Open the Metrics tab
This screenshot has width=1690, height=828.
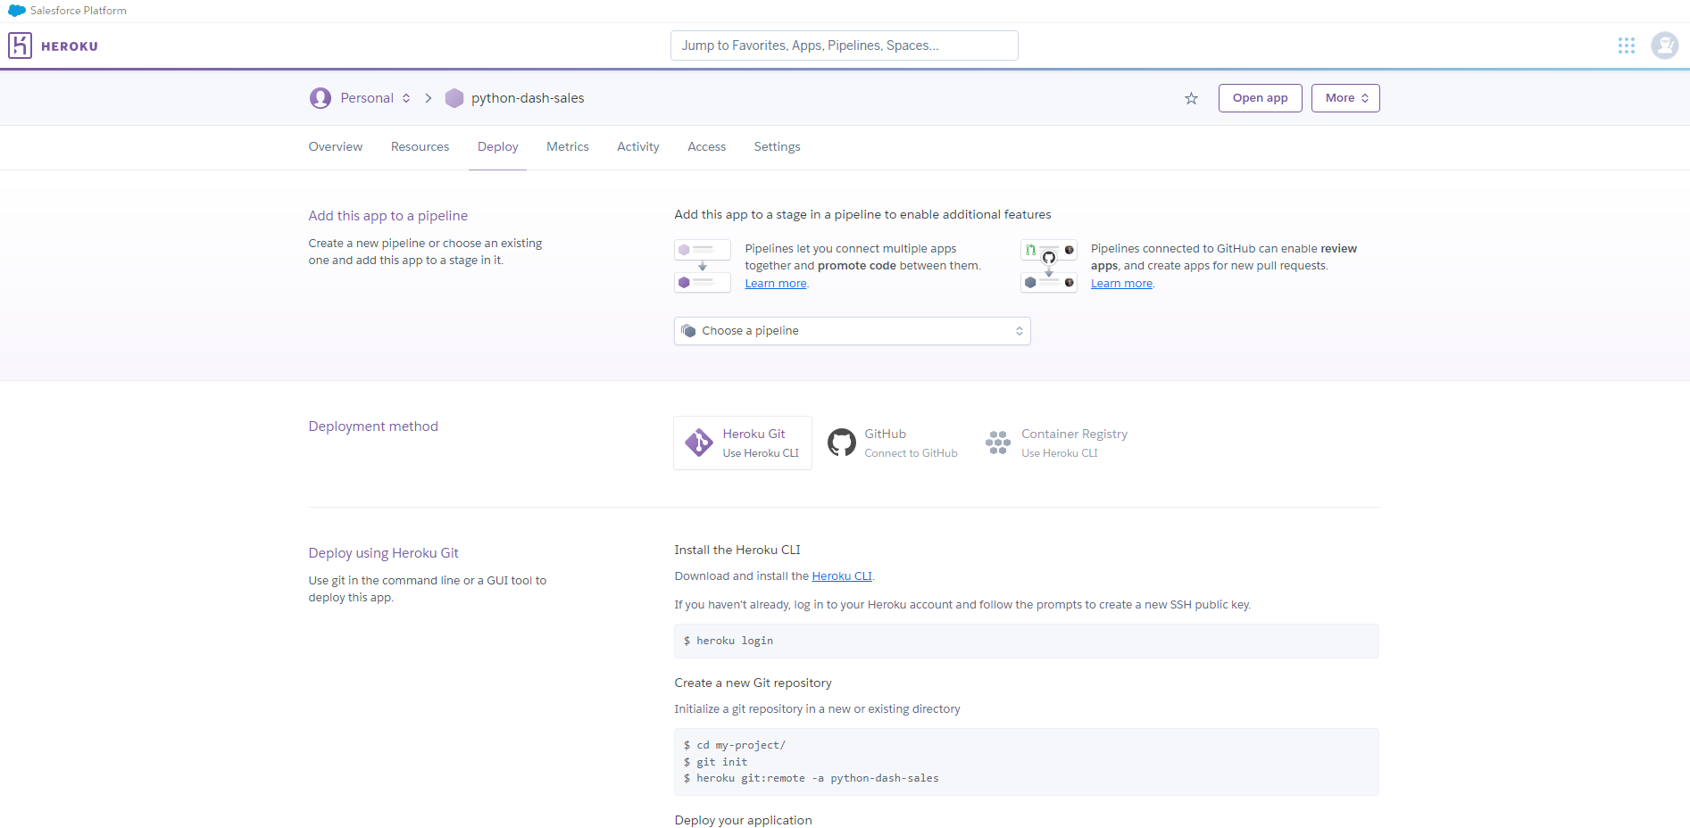[568, 147]
